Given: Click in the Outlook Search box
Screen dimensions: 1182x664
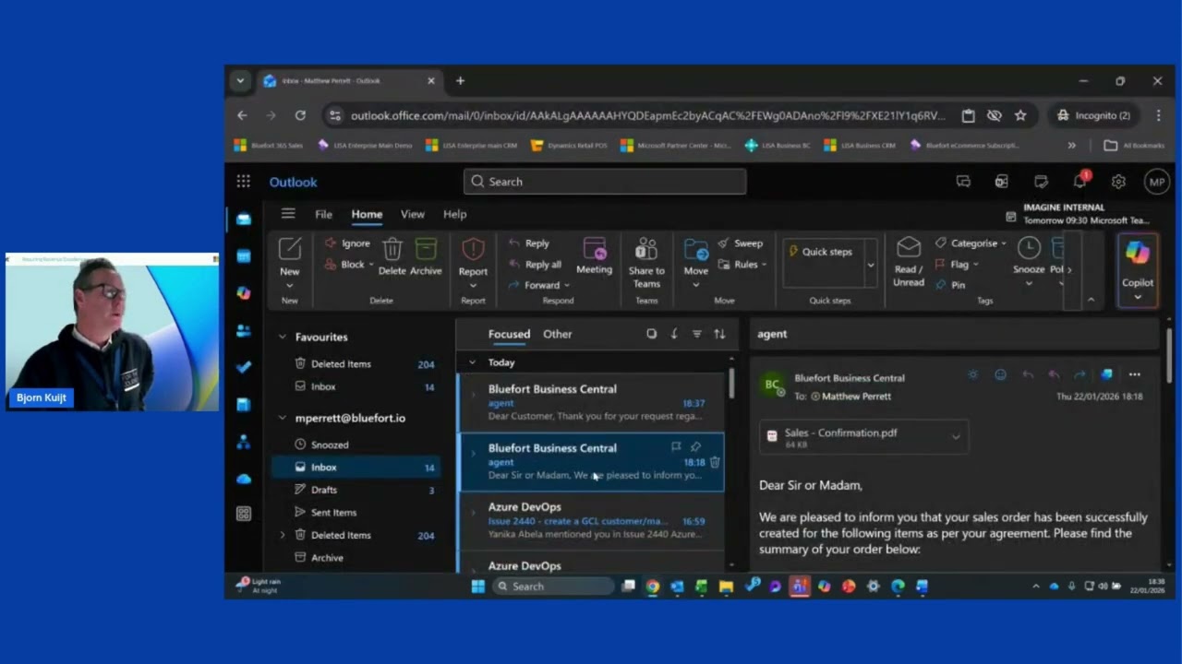Looking at the screenshot, I should [605, 182].
